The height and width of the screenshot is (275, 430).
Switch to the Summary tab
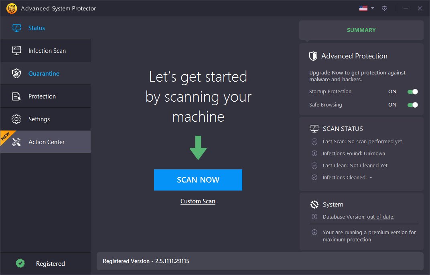click(361, 30)
